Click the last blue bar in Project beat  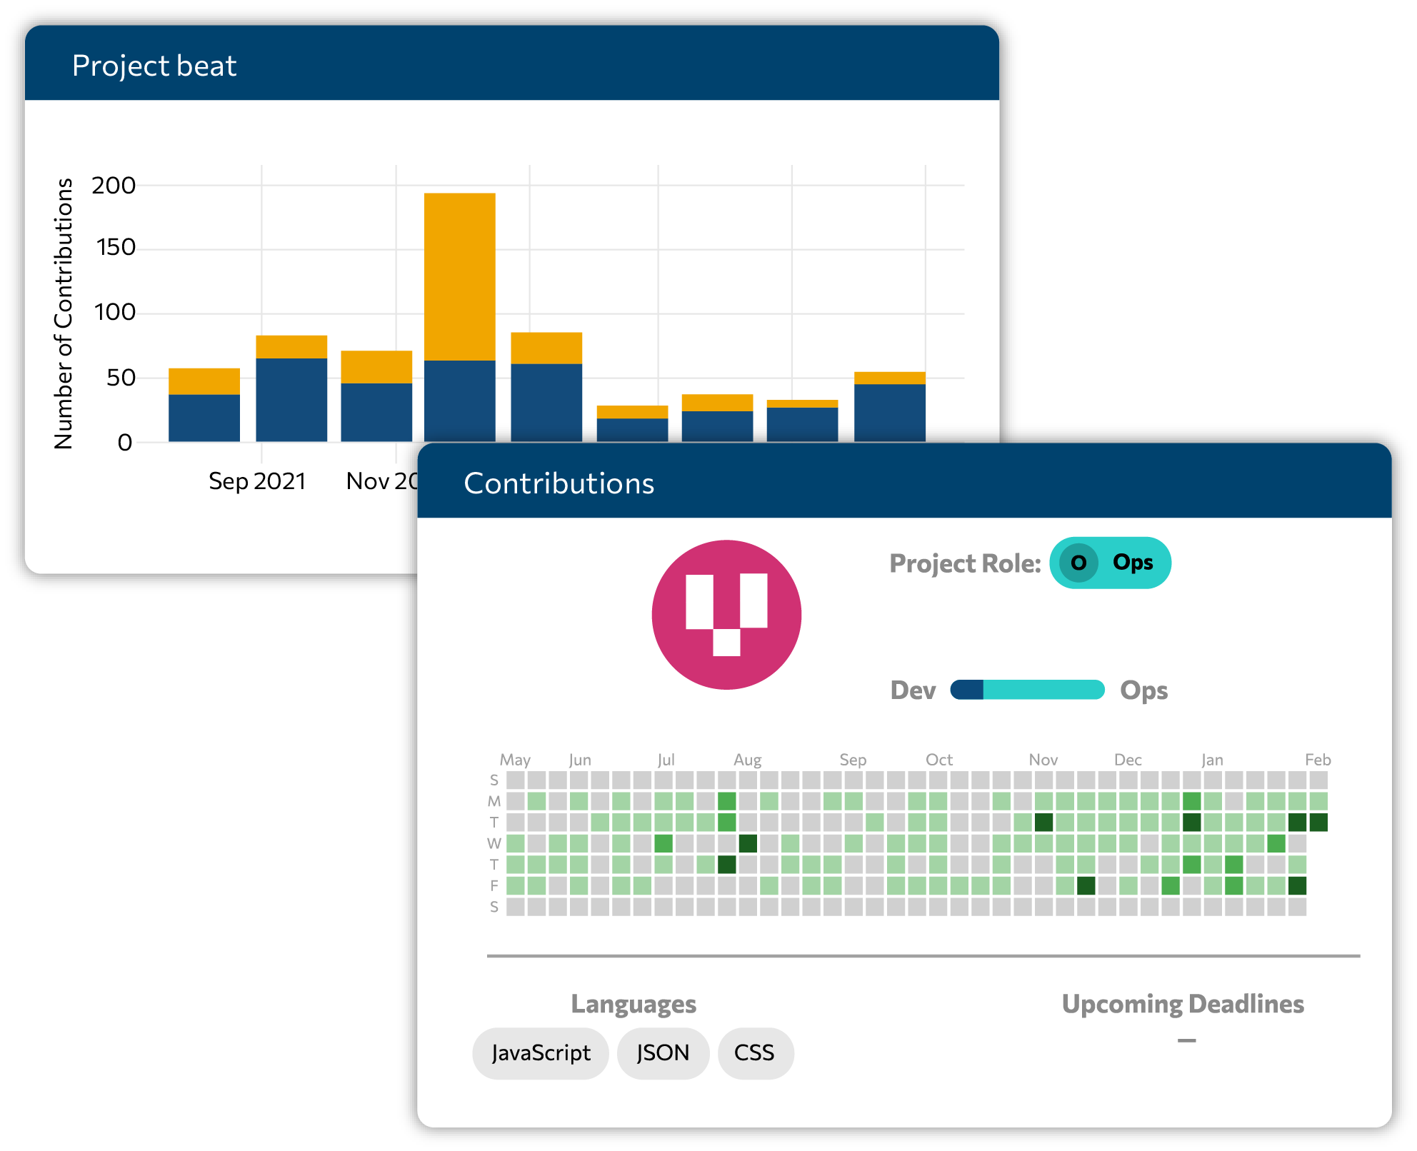tap(890, 413)
